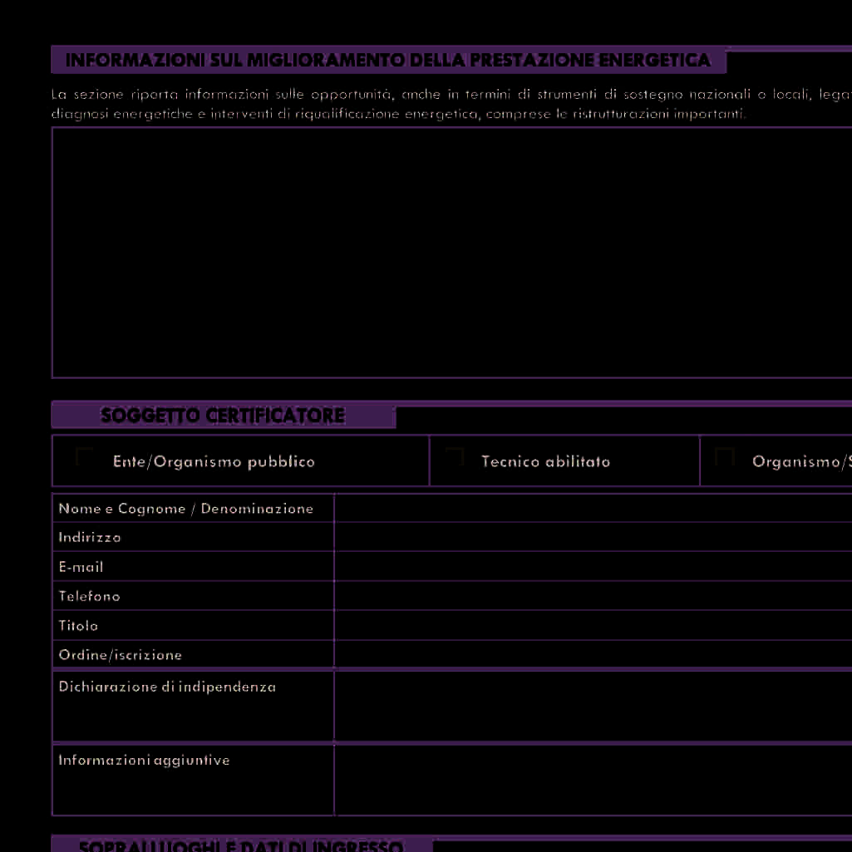Select the E-mail input field
The image size is (852, 852).
(592, 567)
